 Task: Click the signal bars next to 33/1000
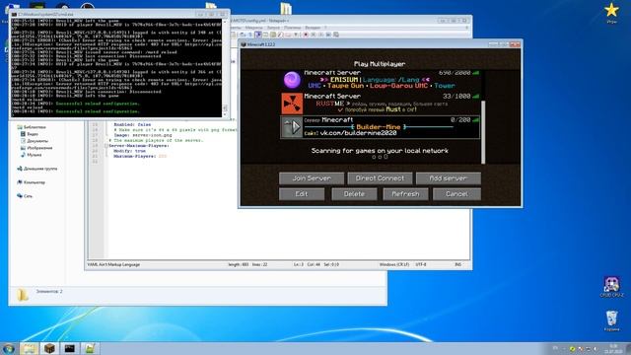476,97
